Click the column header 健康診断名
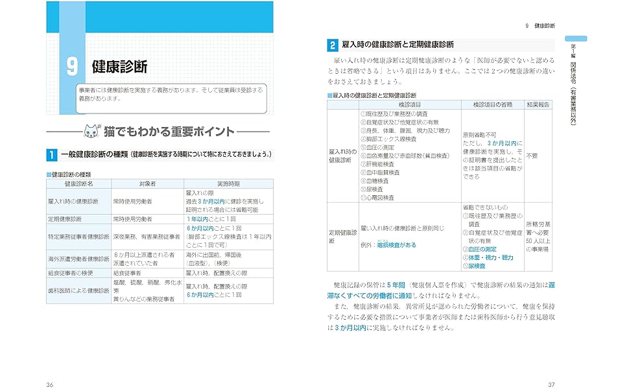The width and height of the screenshot is (629, 389). pos(78,183)
